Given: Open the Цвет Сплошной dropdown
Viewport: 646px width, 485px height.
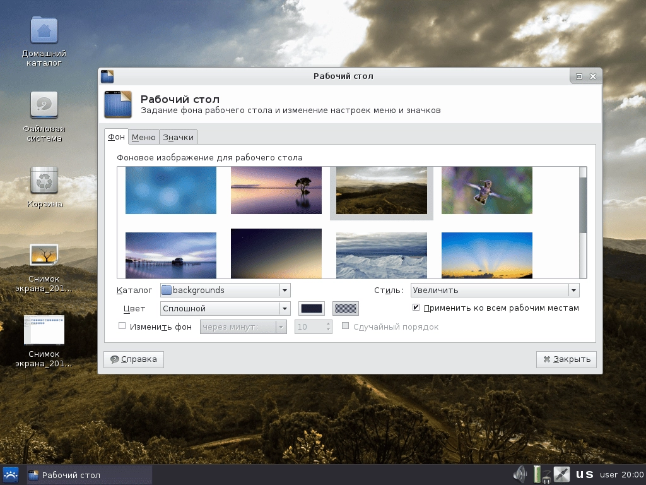Looking at the screenshot, I should point(225,308).
